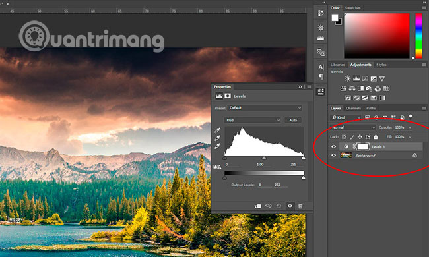The image size is (429, 257).
Task: Click the Properties panel dock icon
Action: tap(321, 91)
